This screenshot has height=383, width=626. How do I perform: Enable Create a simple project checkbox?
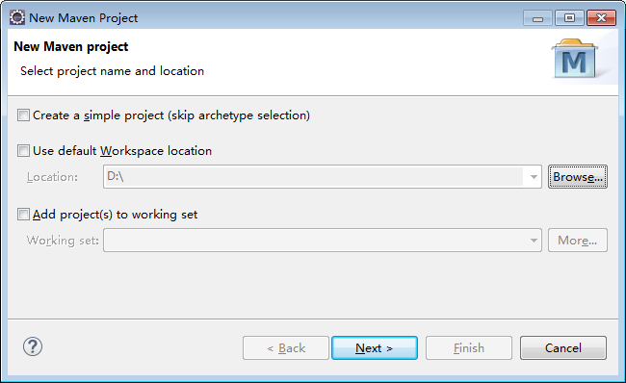[x=23, y=115]
